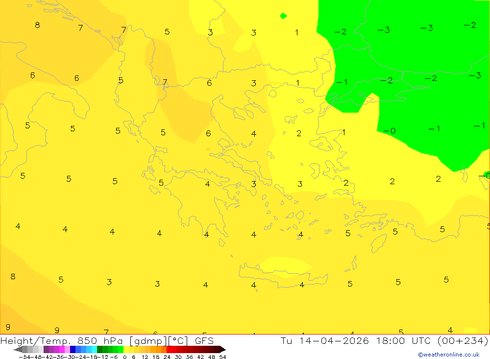Viewport: 490px width, 359px height.
Task: Click the "−54" legend scale label
Action: [24, 357]
